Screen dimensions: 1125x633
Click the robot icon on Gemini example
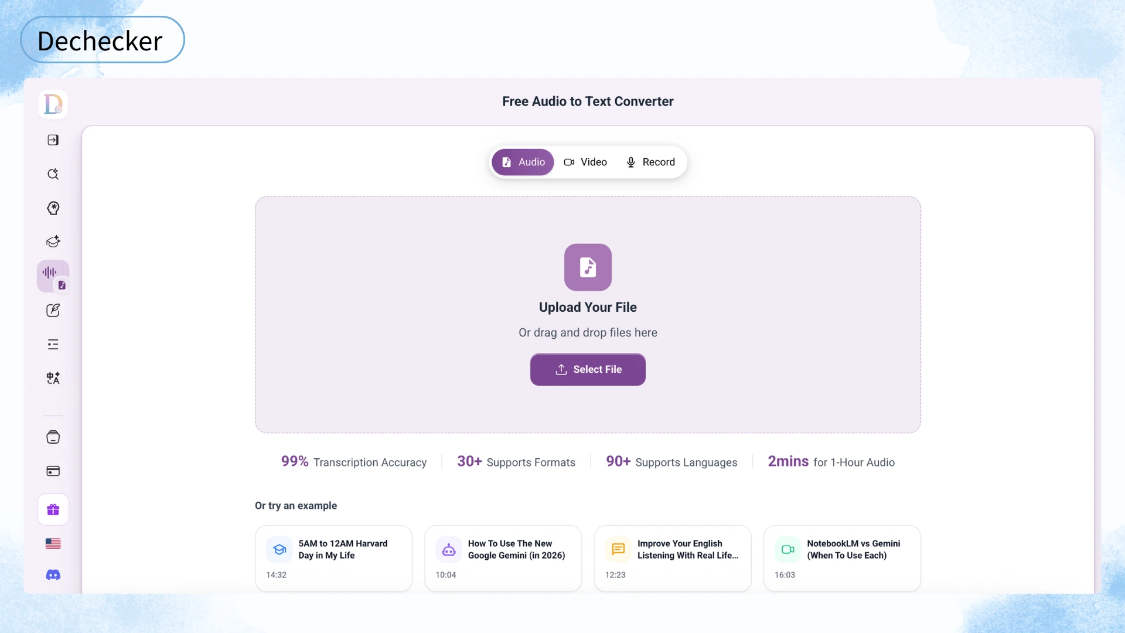[x=449, y=549]
